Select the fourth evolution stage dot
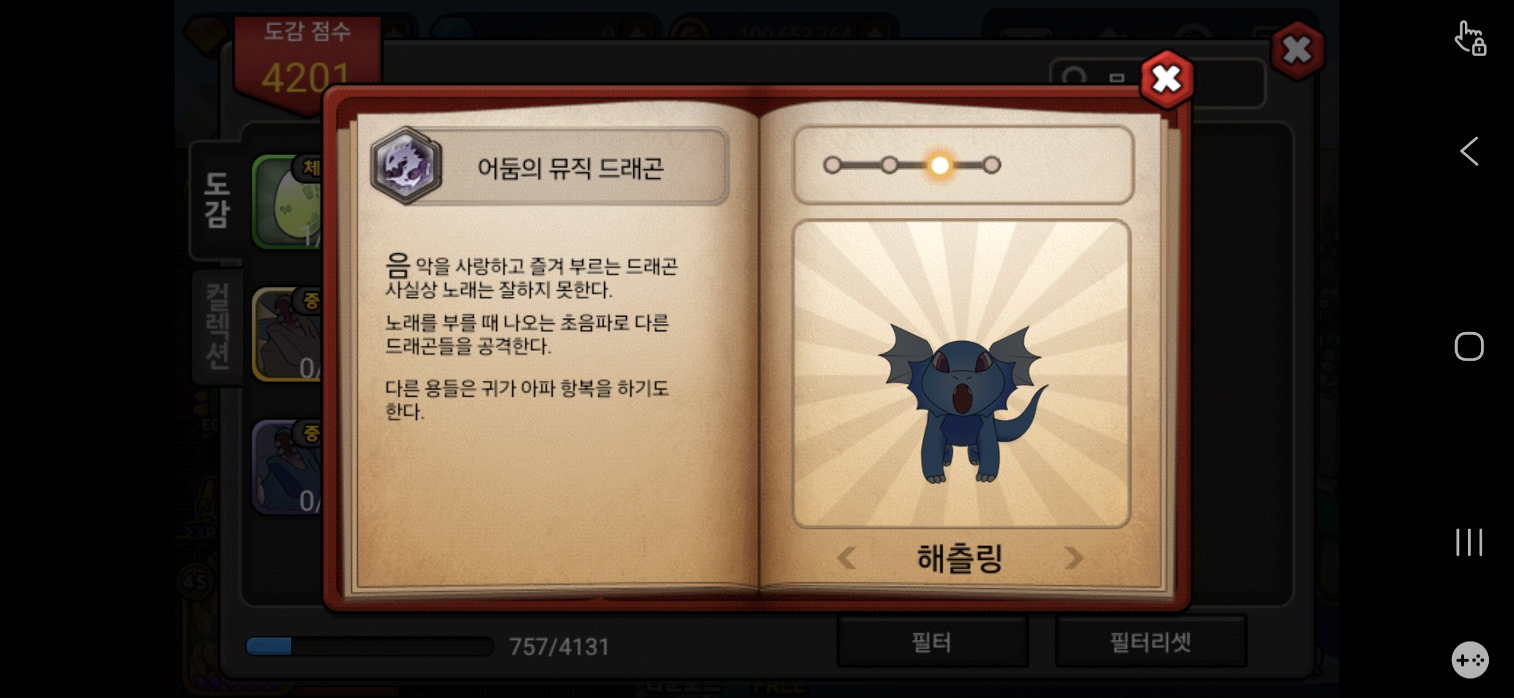 pyautogui.click(x=992, y=165)
